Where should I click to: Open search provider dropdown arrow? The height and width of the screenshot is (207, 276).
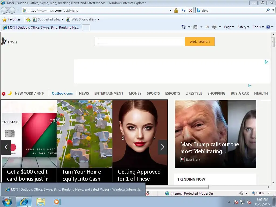[x=273, y=10]
